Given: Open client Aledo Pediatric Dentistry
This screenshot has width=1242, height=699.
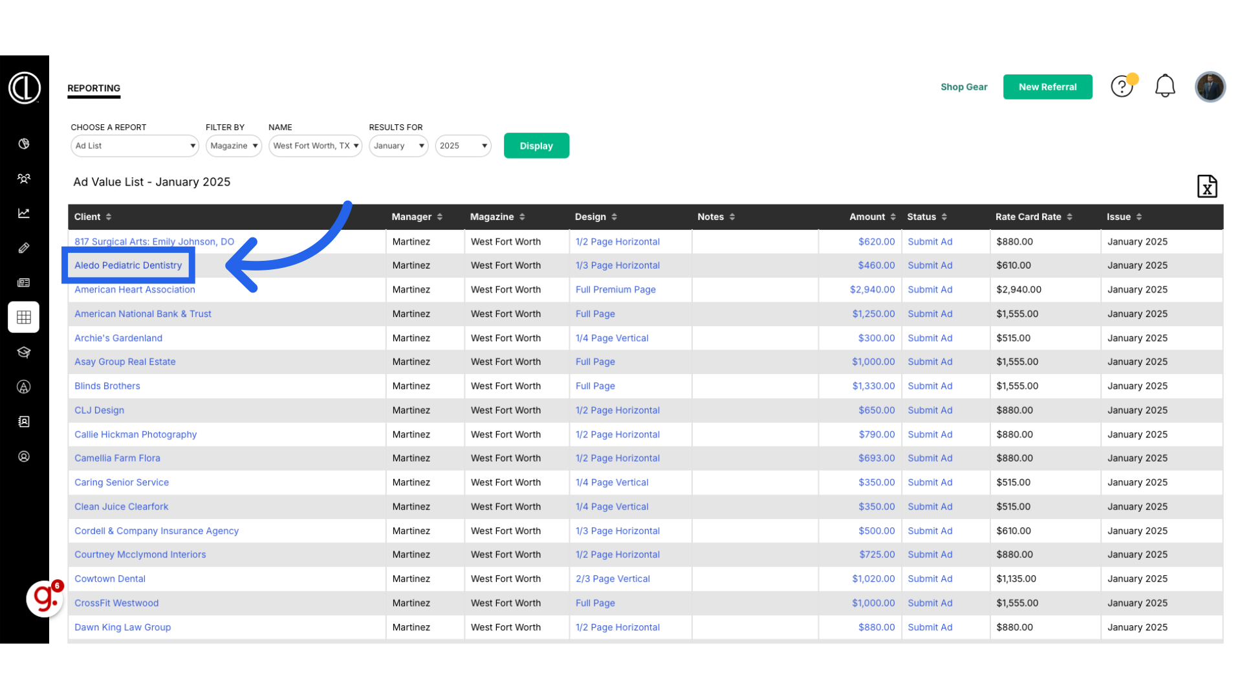Looking at the screenshot, I should pyautogui.click(x=128, y=265).
